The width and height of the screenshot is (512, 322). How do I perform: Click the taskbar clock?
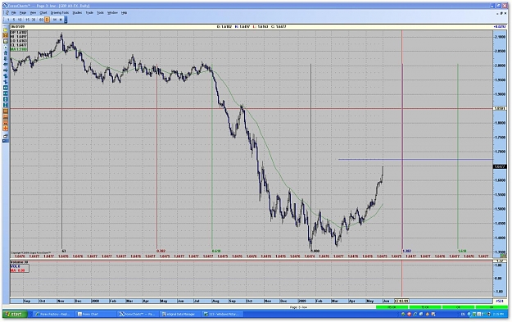click(498, 314)
